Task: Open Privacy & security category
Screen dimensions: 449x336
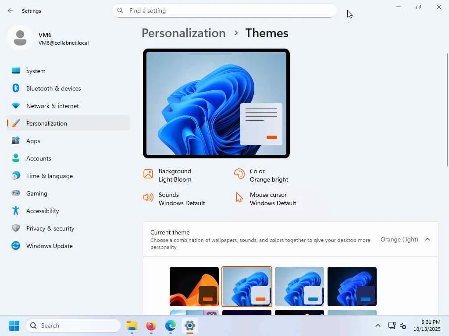Action: click(68, 228)
